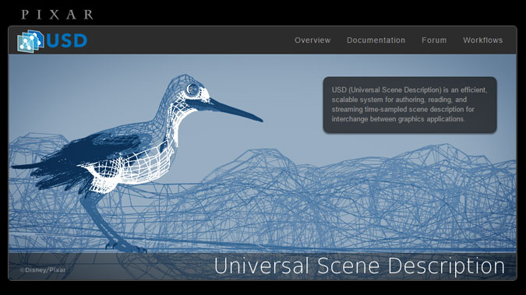Viewport: 526px width, 295px height.
Task: Click the Universal Scene Description banner title
Action: (x=359, y=266)
